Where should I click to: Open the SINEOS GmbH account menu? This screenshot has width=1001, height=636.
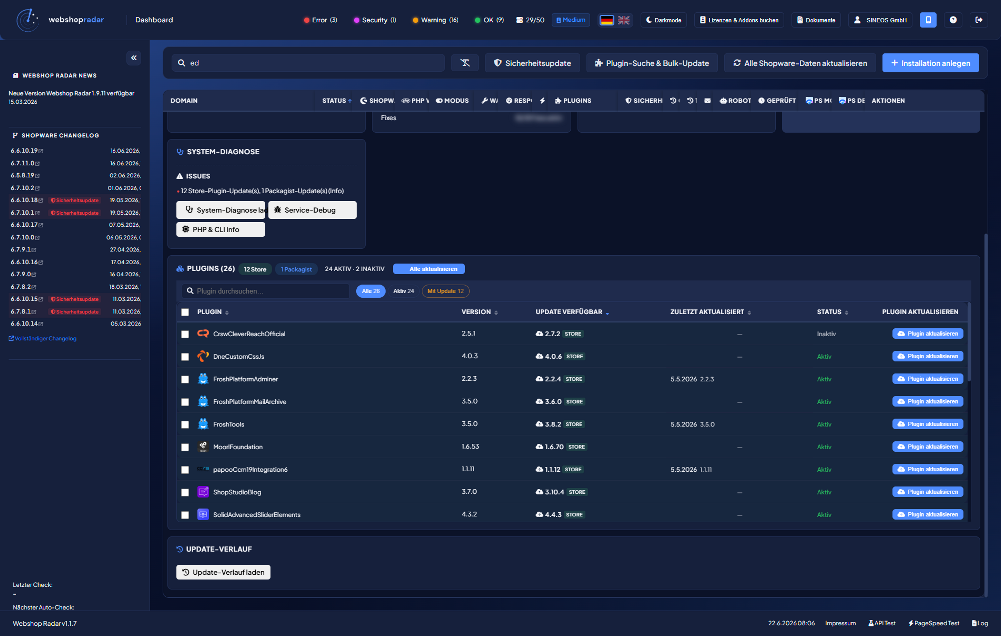point(880,20)
